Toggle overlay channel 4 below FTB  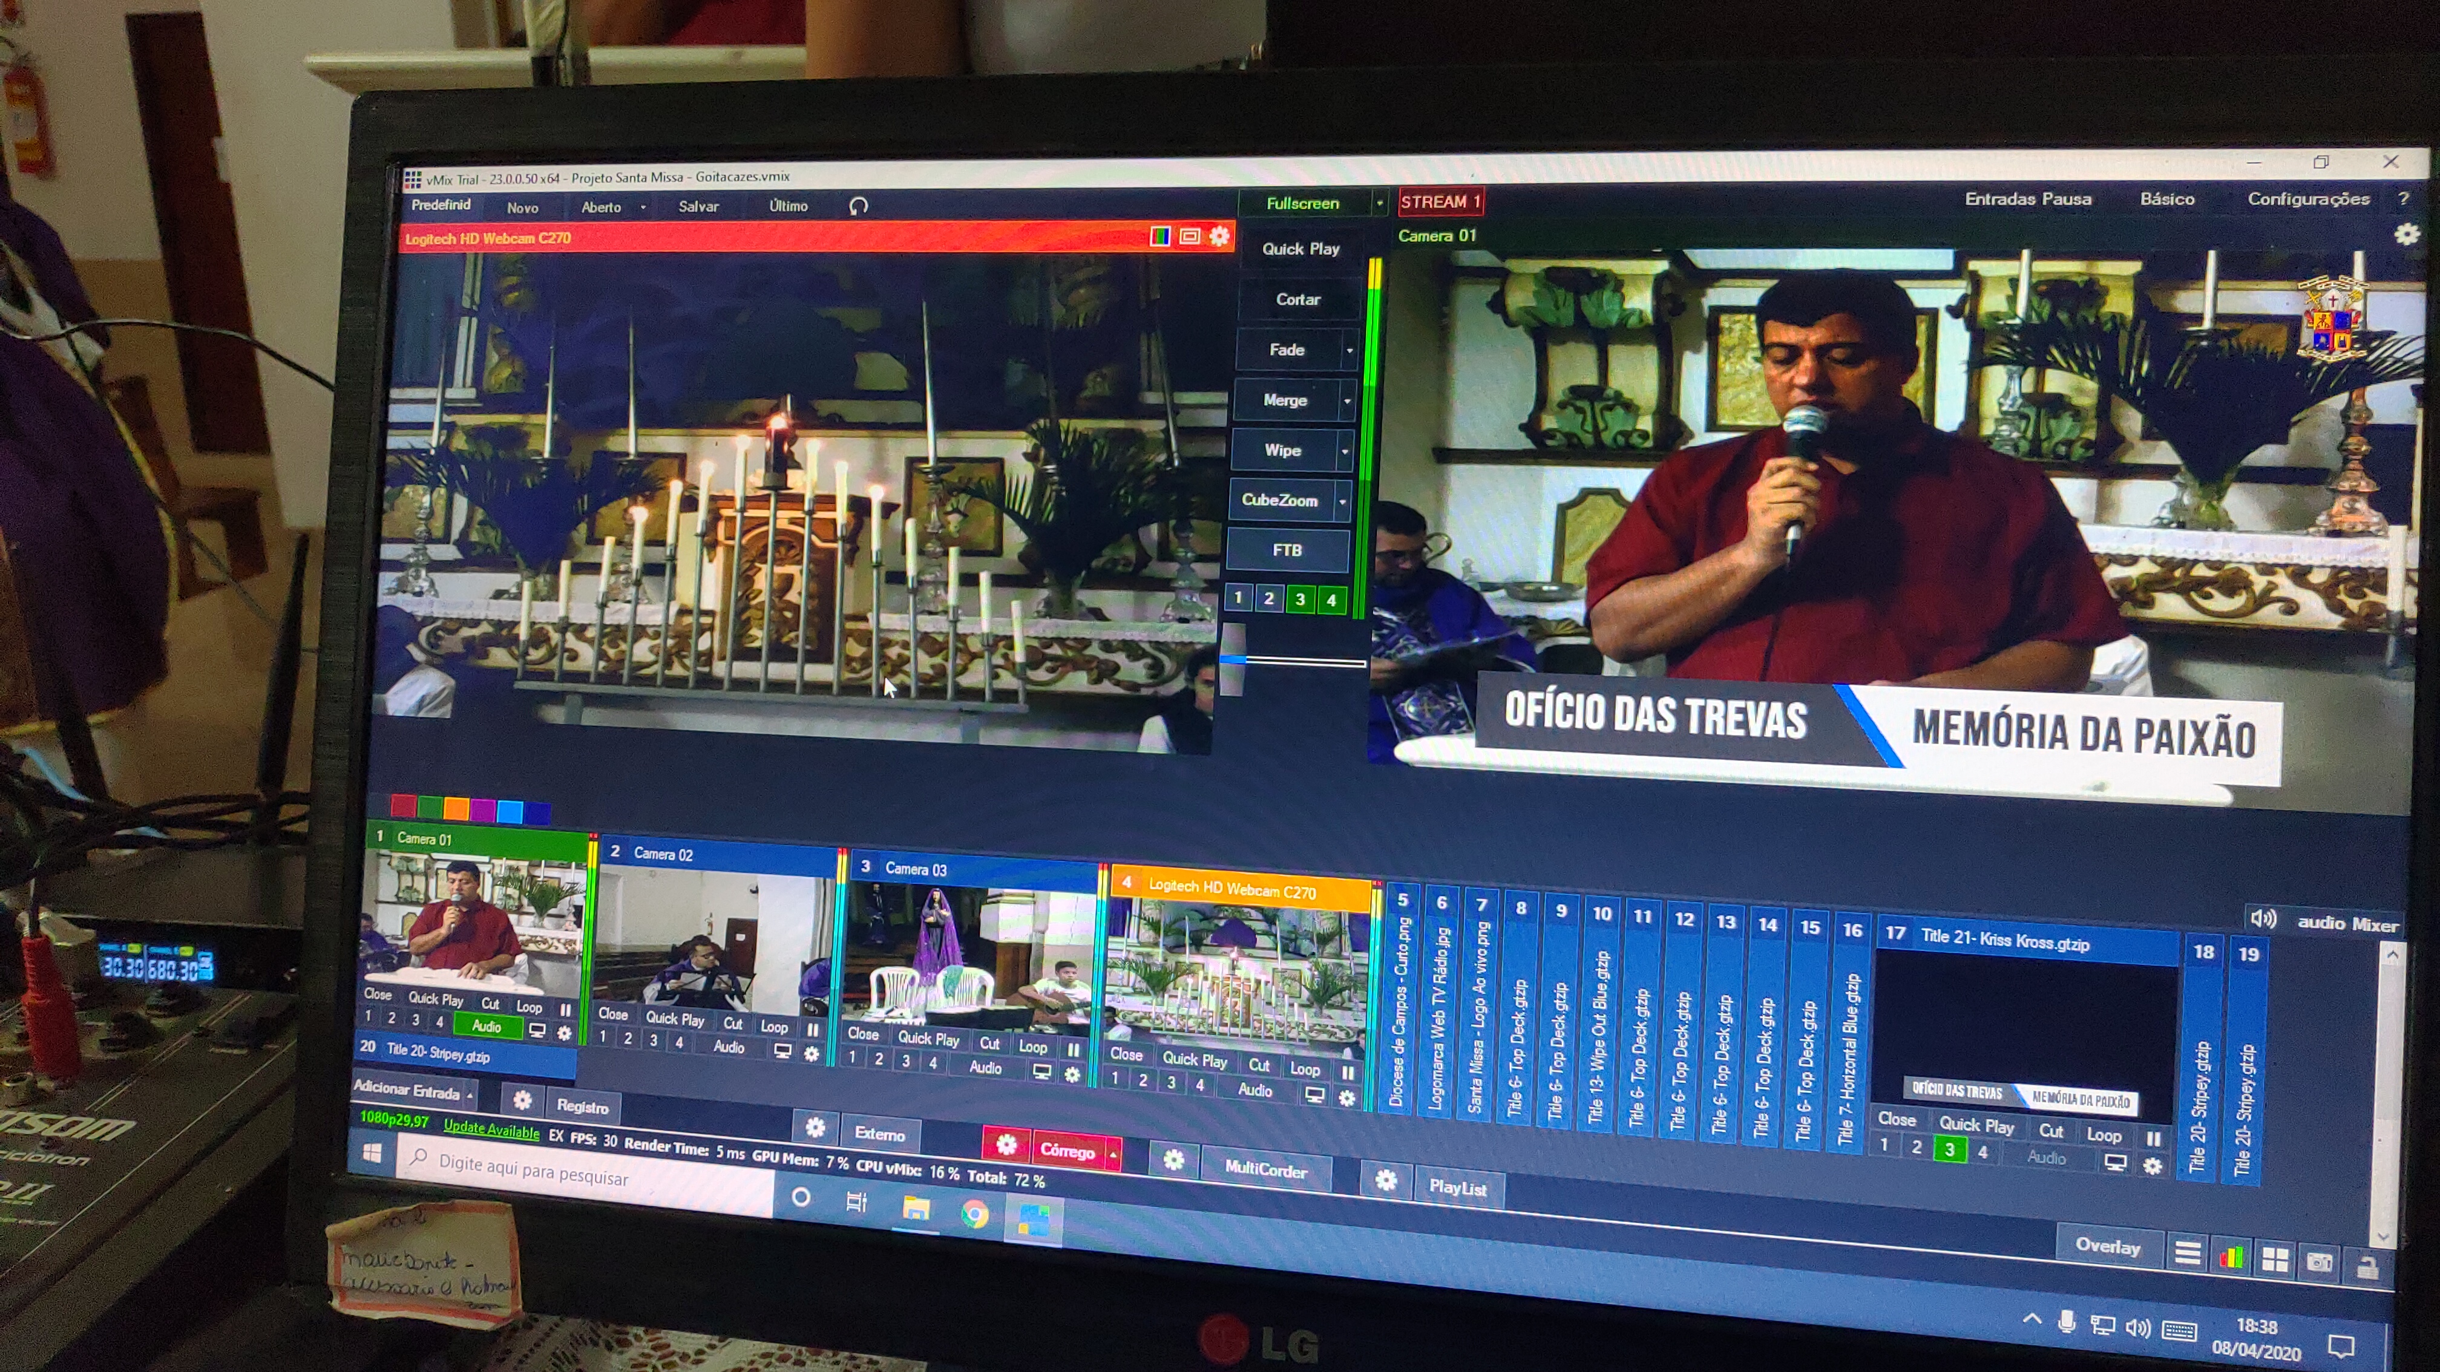[x=1331, y=599]
